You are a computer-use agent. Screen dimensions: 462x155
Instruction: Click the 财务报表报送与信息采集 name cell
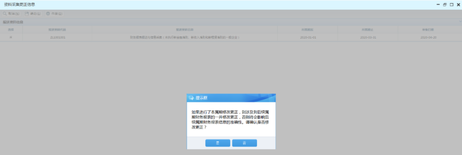click(185, 37)
